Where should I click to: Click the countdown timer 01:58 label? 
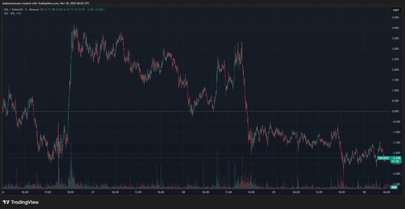pos(395,161)
